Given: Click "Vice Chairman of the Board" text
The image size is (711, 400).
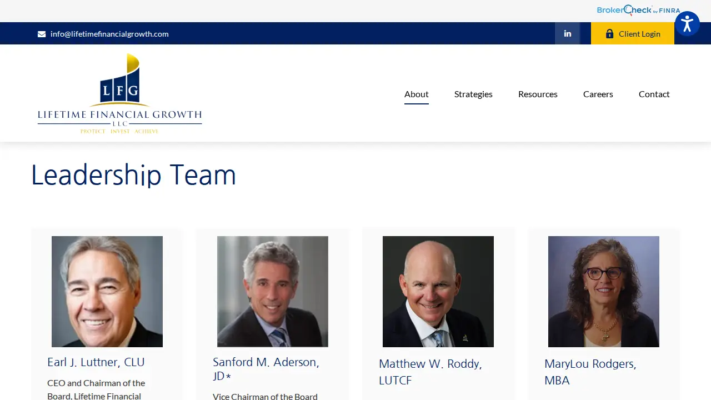Looking at the screenshot, I should coord(265,397).
